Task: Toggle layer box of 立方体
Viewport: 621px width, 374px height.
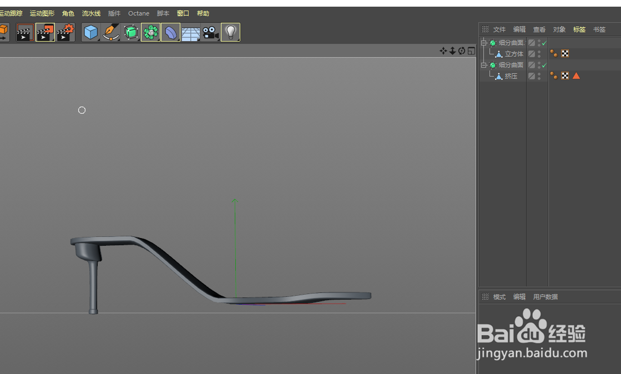Action: pyautogui.click(x=532, y=54)
